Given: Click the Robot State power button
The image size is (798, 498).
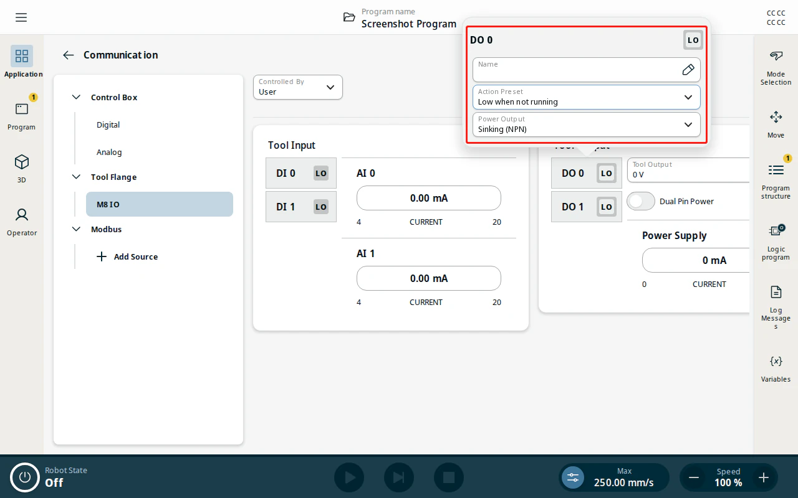Looking at the screenshot, I should [x=25, y=477].
